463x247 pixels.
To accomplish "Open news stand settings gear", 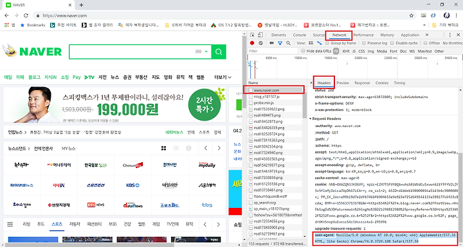I will [188, 148].
